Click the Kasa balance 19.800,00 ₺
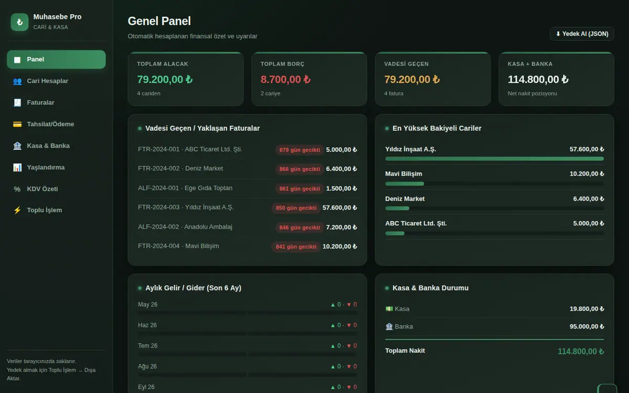The image size is (629, 393). pyautogui.click(x=587, y=309)
